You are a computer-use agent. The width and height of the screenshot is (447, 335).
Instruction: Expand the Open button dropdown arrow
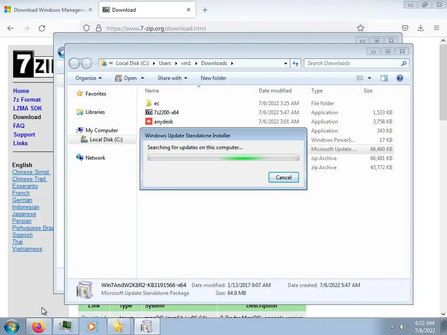click(x=143, y=78)
